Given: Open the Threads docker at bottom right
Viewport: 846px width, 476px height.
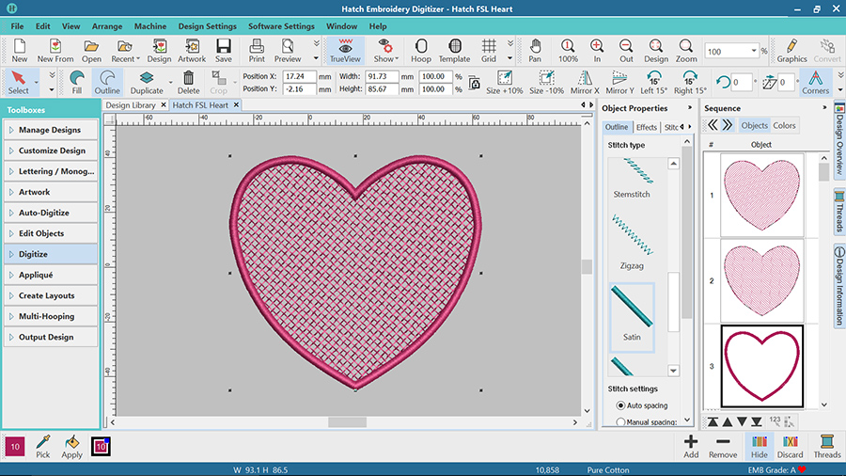Looking at the screenshot, I should coord(827,445).
